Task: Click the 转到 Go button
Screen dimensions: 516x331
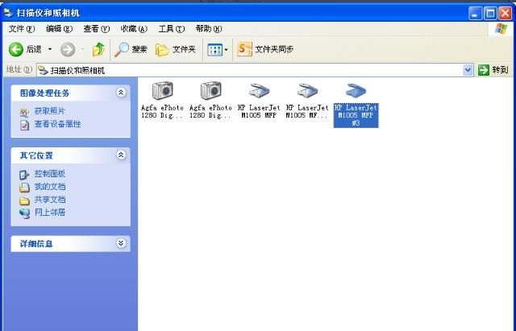Action: click(493, 70)
